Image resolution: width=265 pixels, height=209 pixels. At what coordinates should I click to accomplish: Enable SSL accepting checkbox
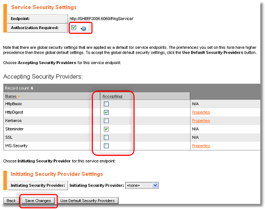[106, 137]
